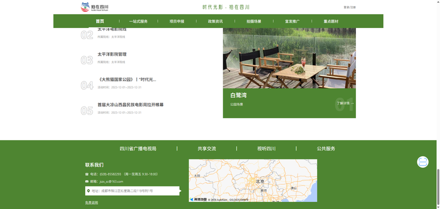
Task: Open the 首页 navigation tab
Action: tap(100, 21)
